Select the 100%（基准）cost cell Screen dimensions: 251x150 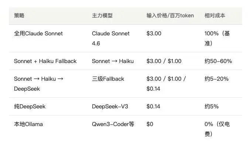coord(217,38)
